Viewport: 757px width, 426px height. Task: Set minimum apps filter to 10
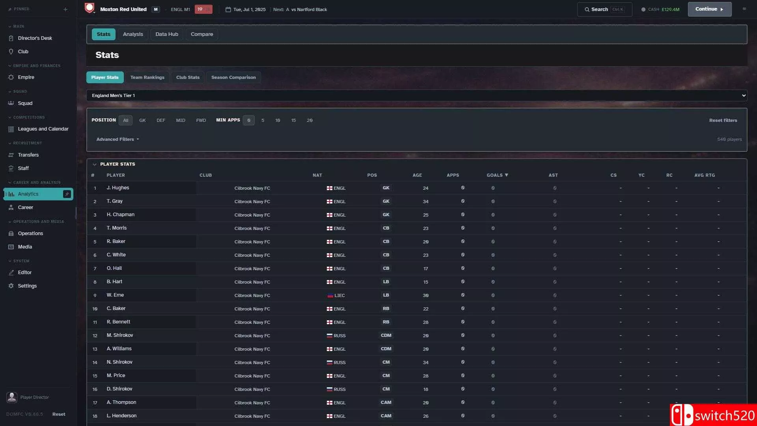(x=278, y=120)
